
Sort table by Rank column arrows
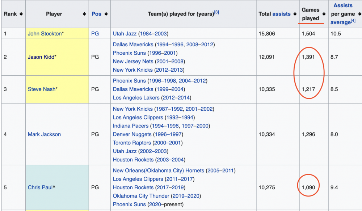(21, 14)
